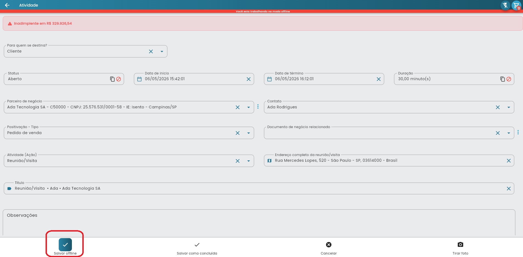
Task: Go back using the arrow icon
Action: pyautogui.click(x=7, y=5)
